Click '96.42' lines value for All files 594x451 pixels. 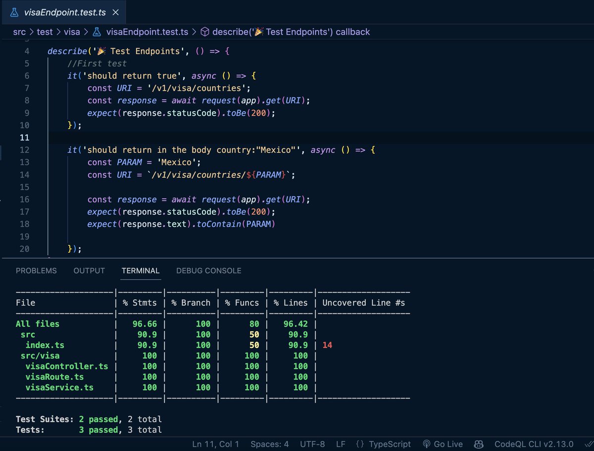[296, 324]
